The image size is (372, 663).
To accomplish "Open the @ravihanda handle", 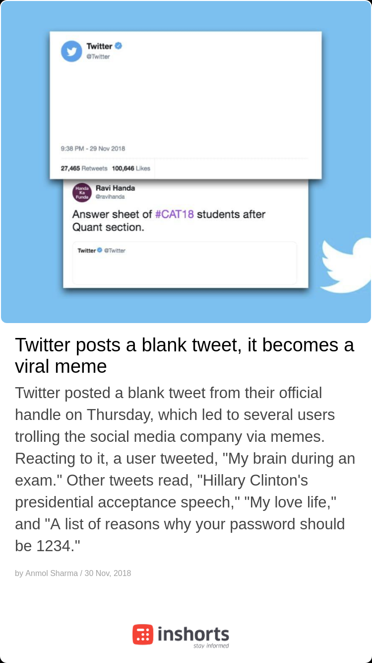I will [110, 197].
